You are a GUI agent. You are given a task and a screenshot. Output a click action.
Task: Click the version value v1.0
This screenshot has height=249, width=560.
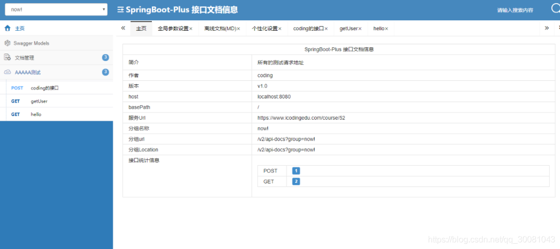tap(262, 86)
